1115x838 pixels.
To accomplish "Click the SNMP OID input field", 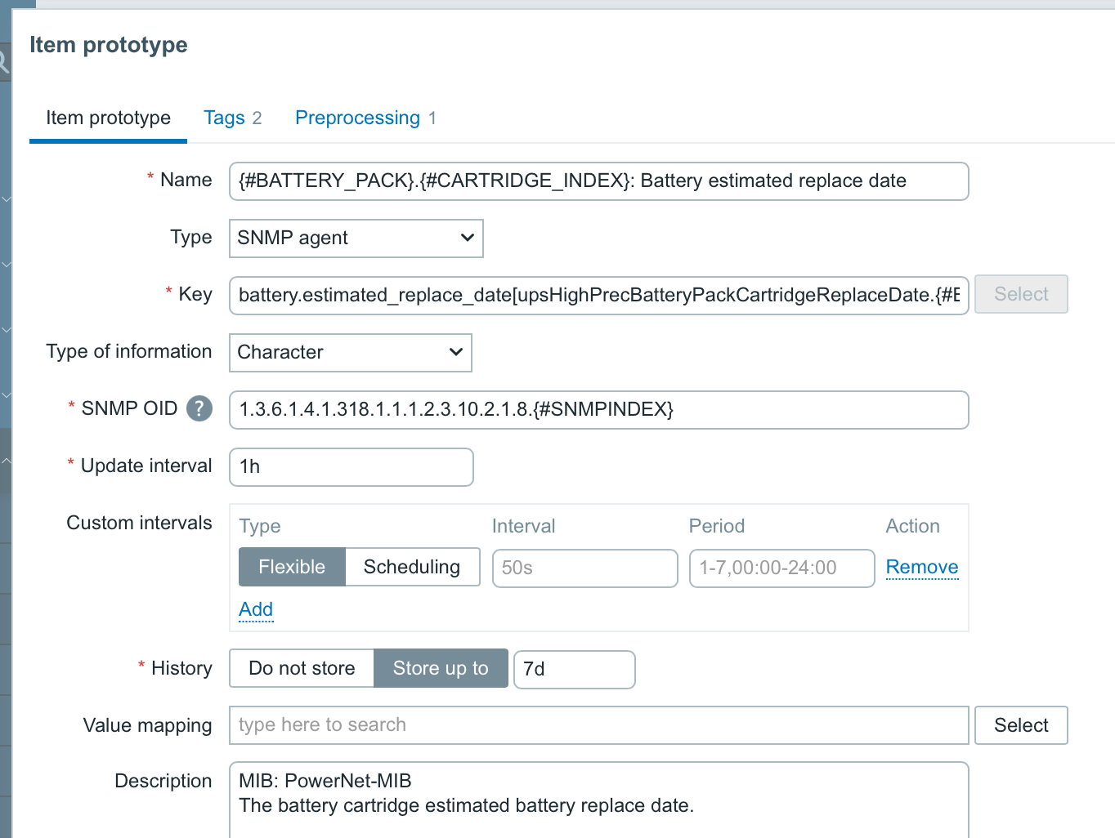I will click(598, 410).
